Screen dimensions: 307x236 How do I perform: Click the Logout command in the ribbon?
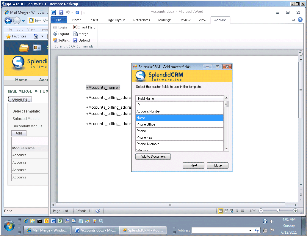click(x=61, y=34)
